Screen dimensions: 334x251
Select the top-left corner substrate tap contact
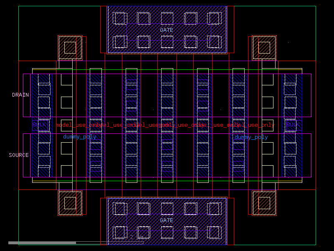tap(69, 48)
